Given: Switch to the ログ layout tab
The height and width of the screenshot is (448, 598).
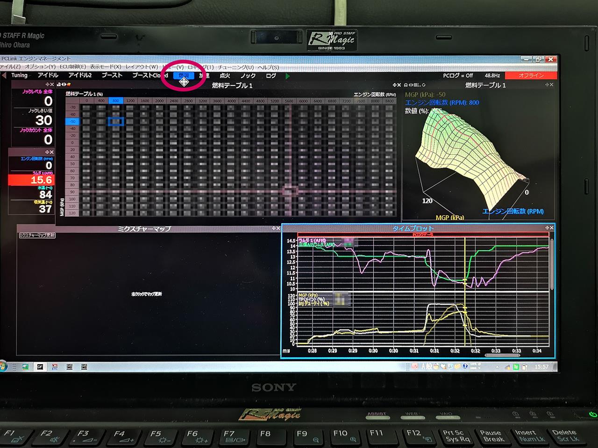Looking at the screenshot, I should coord(271,76).
